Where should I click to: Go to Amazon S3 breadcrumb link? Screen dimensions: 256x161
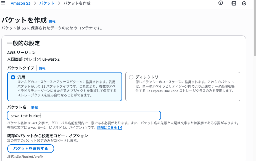coord(20,3)
